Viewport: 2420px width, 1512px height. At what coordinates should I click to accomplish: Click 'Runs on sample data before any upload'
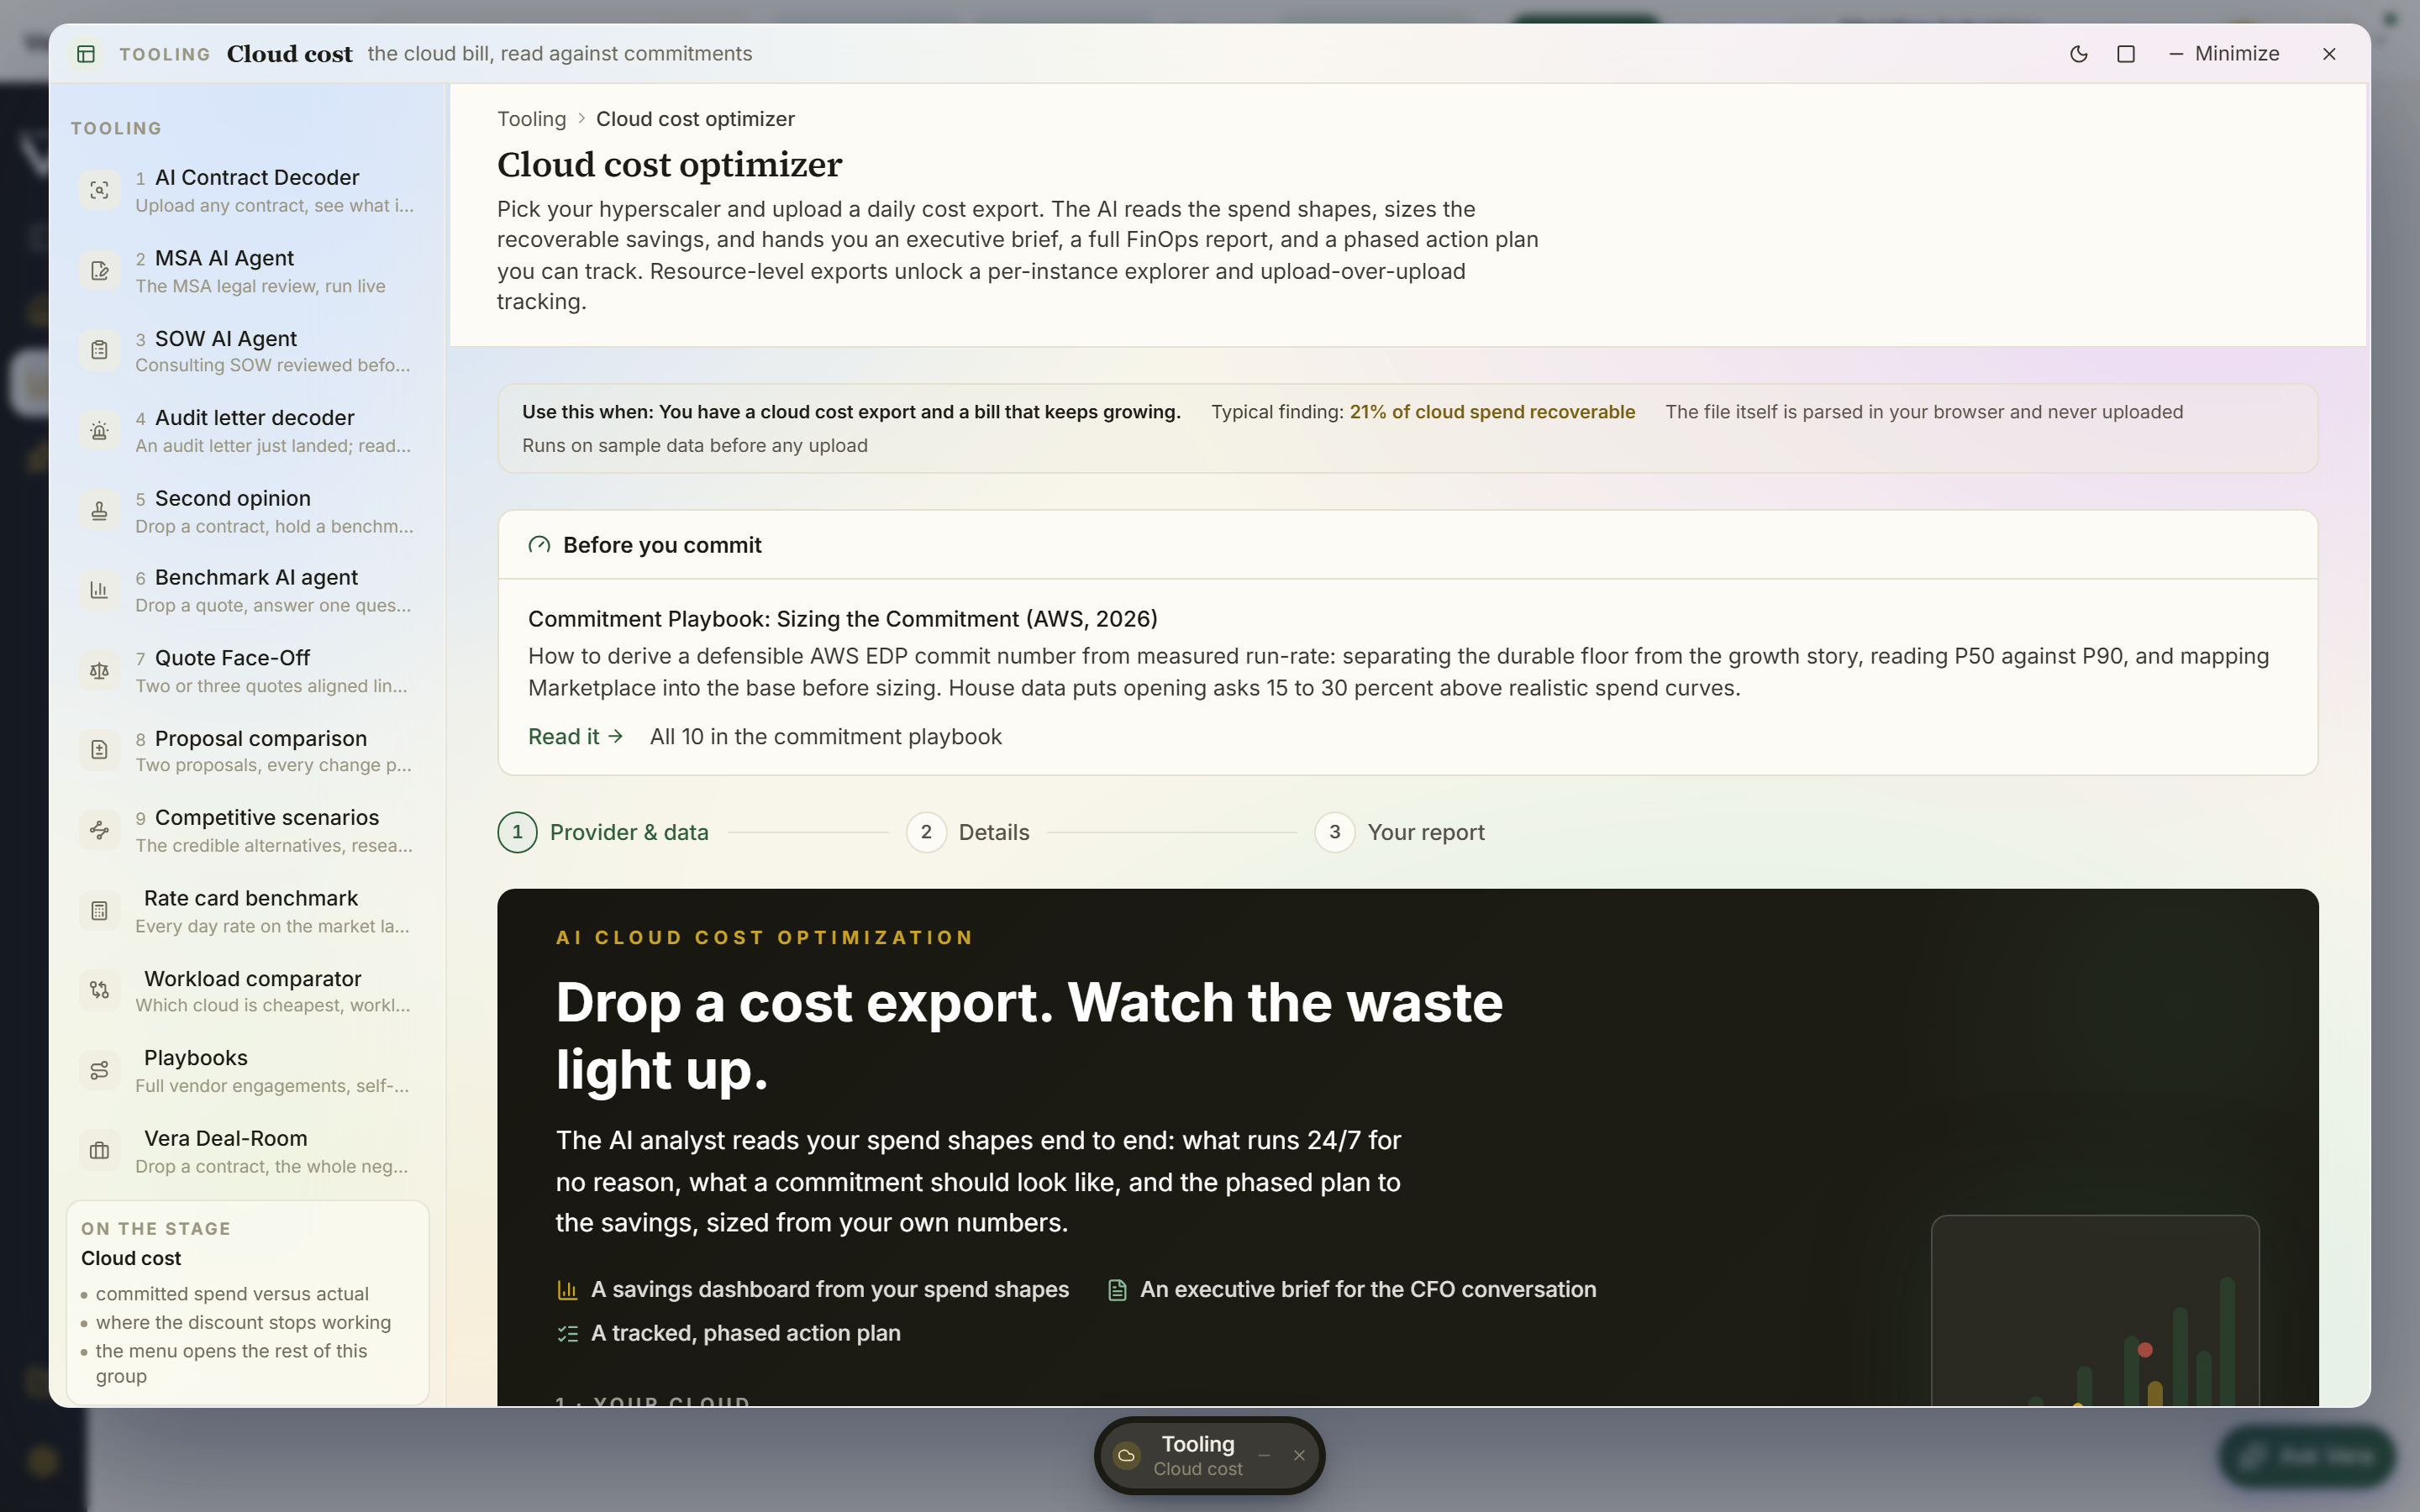tap(695, 446)
